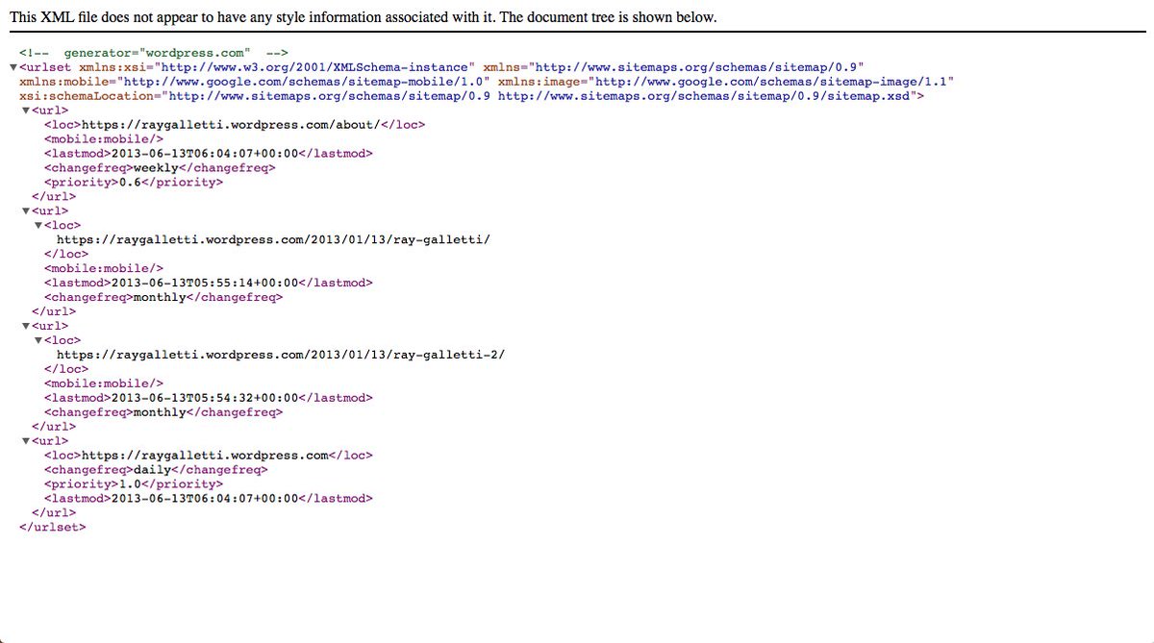Collapse the loc node holding the ray-galletti-2/ address
1154x643 pixels.
pos(38,340)
